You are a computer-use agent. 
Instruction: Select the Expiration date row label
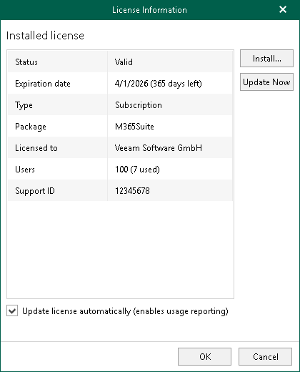pos(43,84)
